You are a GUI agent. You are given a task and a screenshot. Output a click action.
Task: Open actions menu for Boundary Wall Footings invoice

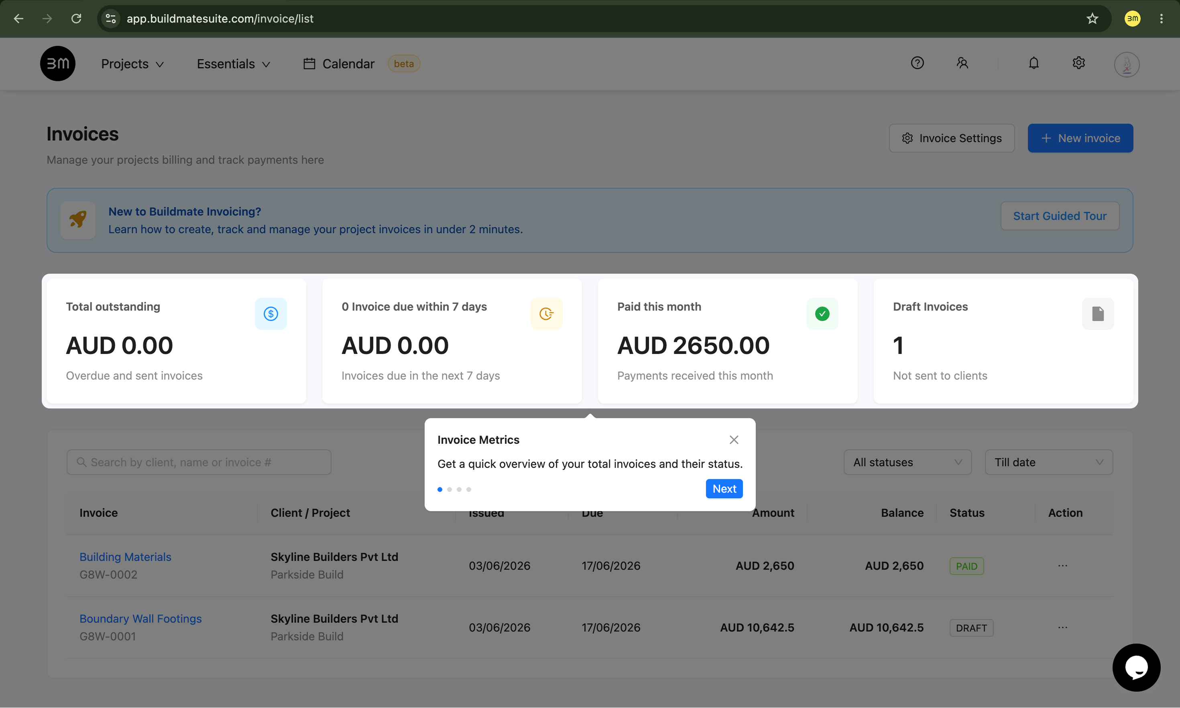point(1062,627)
